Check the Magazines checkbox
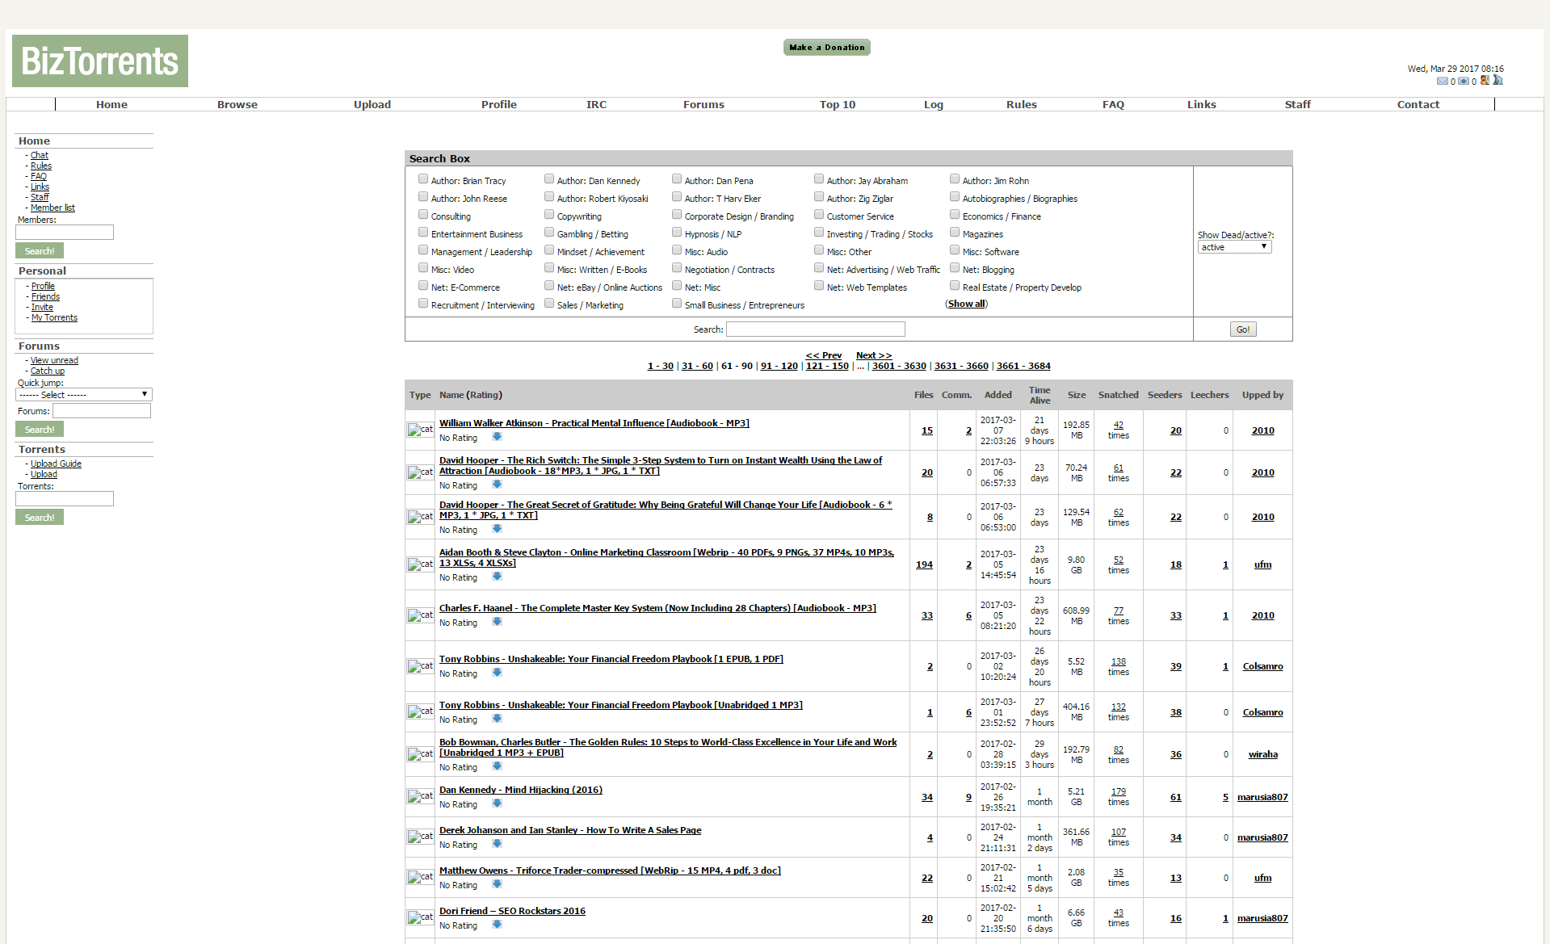 [x=955, y=233]
